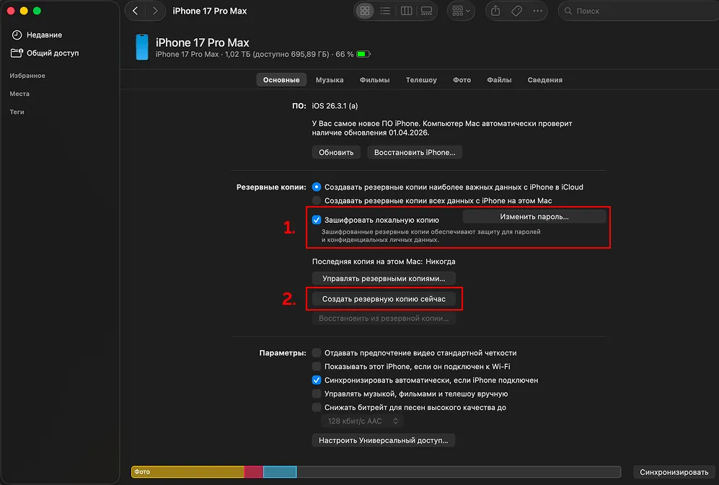Image resolution: width=719 pixels, height=485 pixels.
Task: Switch to the Фото tab
Action: click(462, 80)
